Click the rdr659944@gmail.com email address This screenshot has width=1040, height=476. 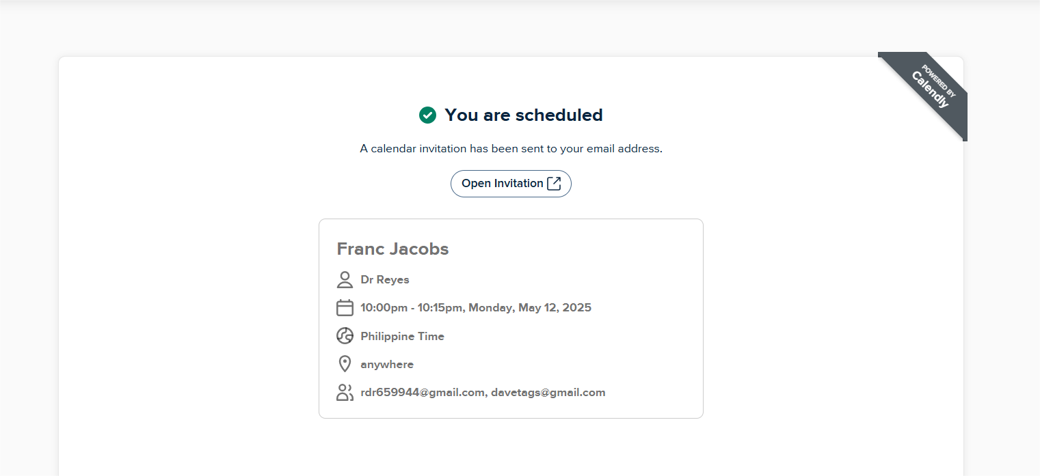(x=423, y=393)
